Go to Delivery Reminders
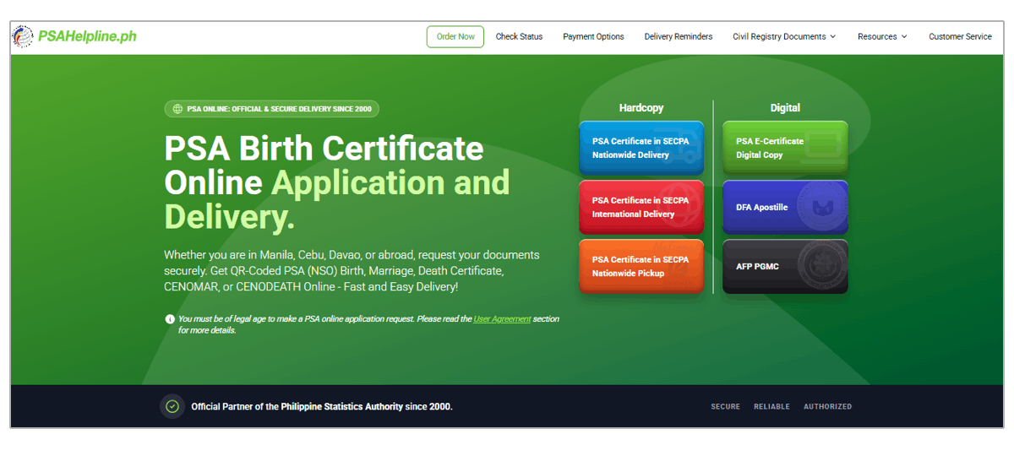The width and height of the screenshot is (1014, 456). [679, 36]
